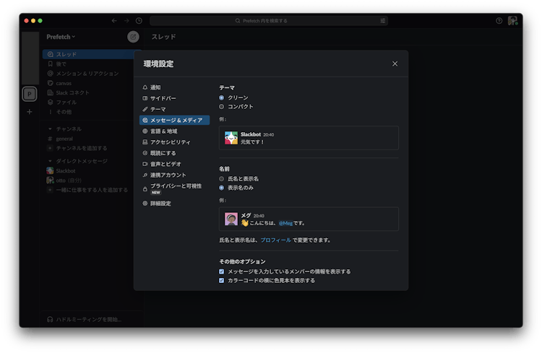Open 言語 & 地域 settings tab
The image size is (542, 353).
pos(175,131)
